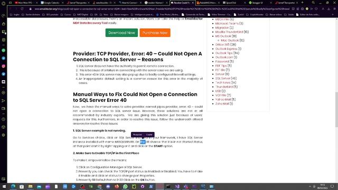Viewport: 338px width, 190px height.
Task: Open WhatsApp in the Opera sidebar
Action: click(4, 51)
